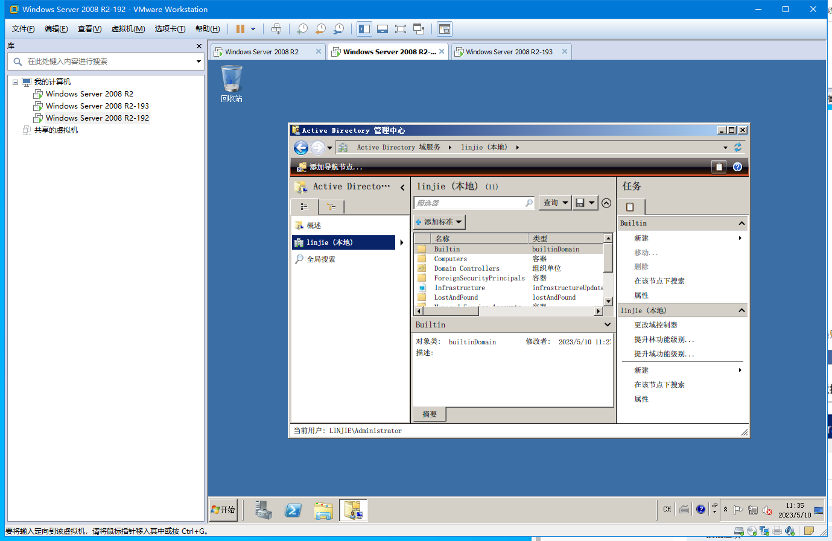This screenshot has height=541, width=832.
Task: Open the 选项卡(T) menu
Action: click(170, 29)
